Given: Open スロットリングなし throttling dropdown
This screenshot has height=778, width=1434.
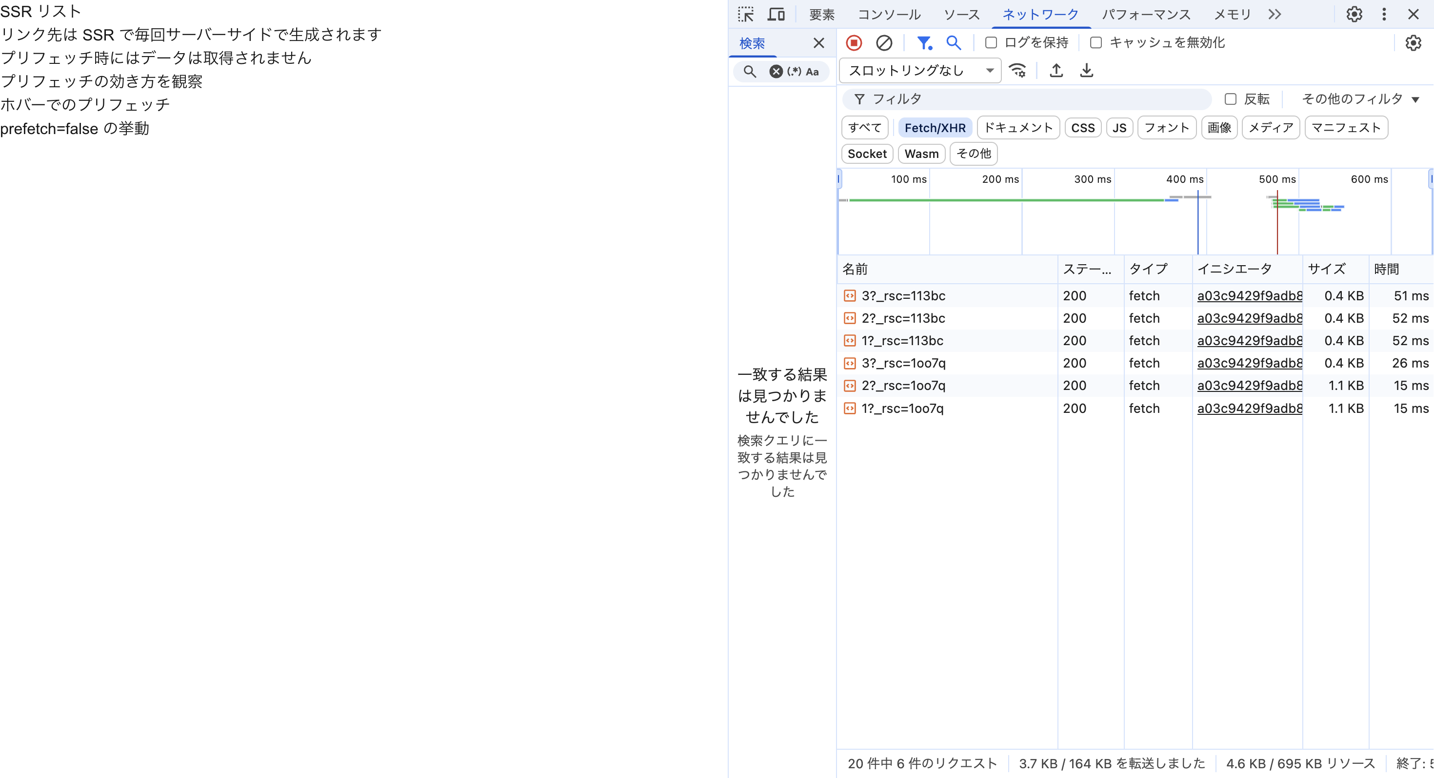Looking at the screenshot, I should coord(920,71).
